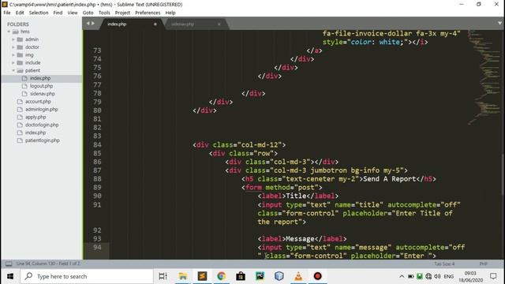Open the File menu
This screenshot has width=505, height=284.
point(7,13)
